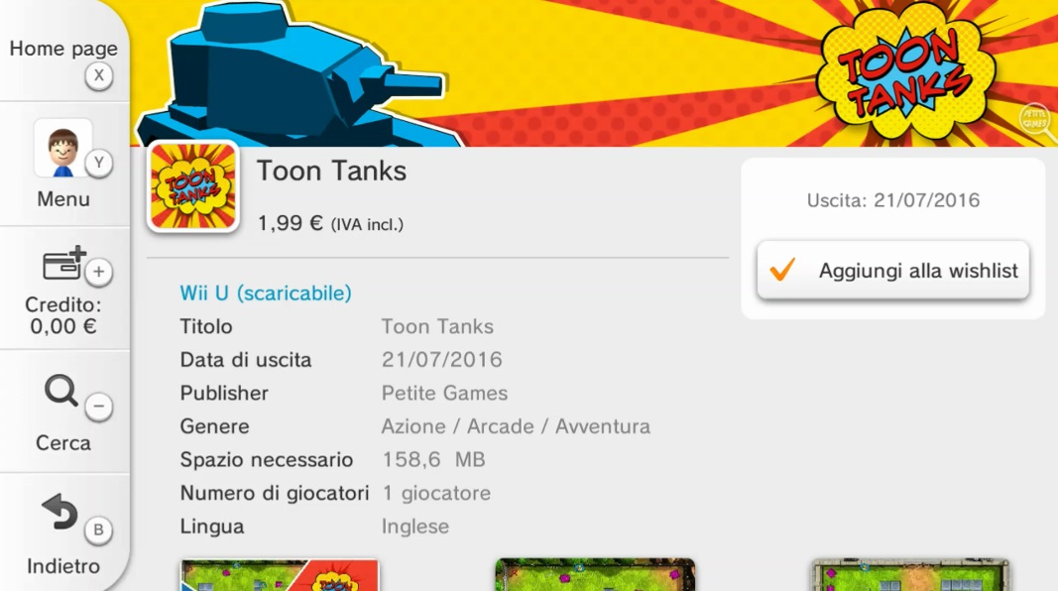This screenshot has width=1058, height=591.
Task: Tap the add credit card icon
Action: point(64,263)
